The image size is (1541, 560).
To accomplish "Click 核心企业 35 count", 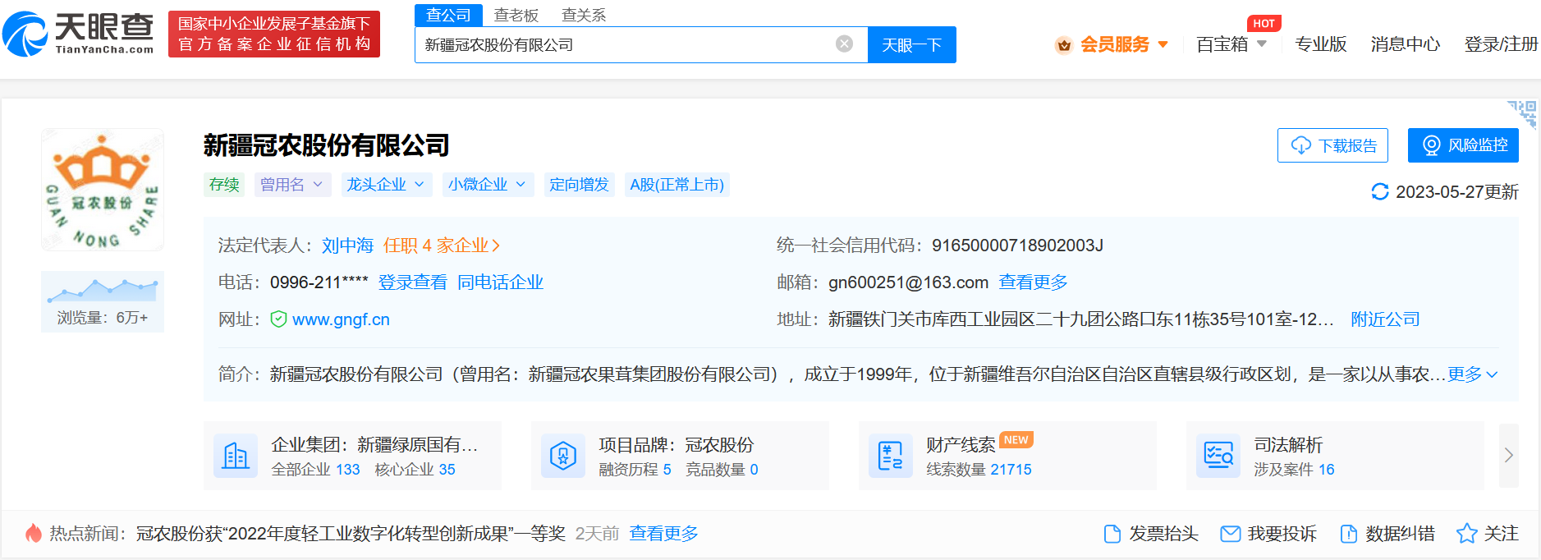I will [415, 470].
